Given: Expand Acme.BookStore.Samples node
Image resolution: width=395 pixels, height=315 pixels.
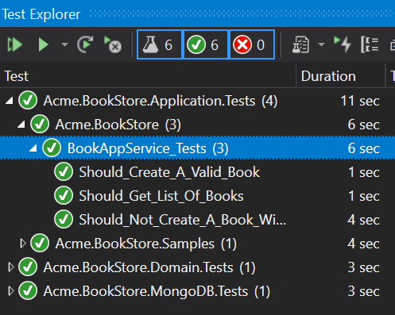Looking at the screenshot, I should click(23, 244).
